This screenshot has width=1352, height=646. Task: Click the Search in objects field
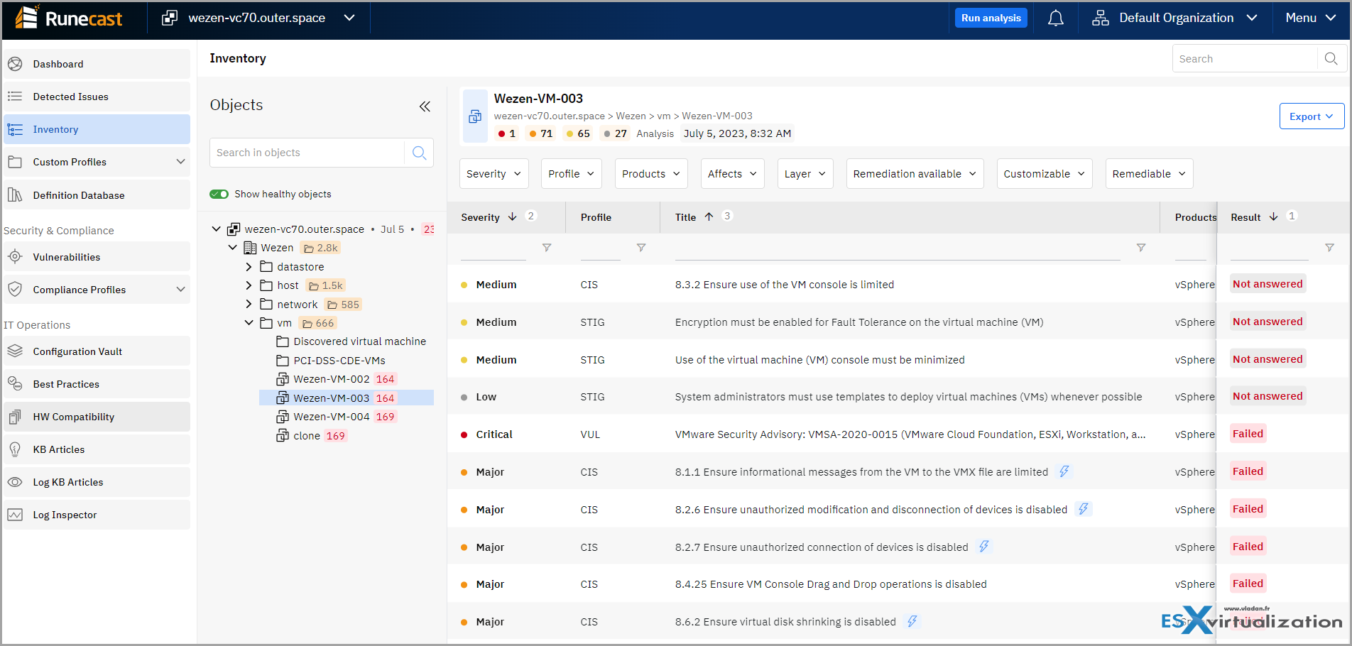(307, 153)
